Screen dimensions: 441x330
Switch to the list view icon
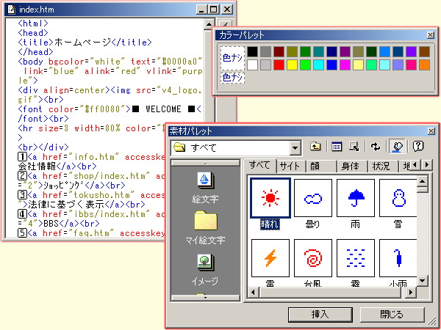click(337, 146)
